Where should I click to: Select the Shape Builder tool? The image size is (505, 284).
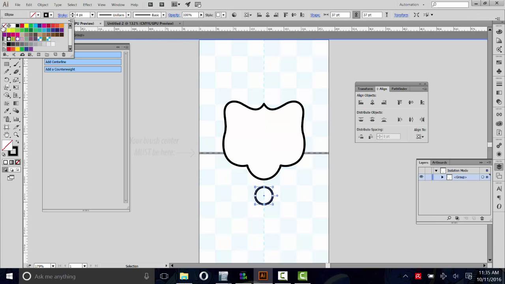point(7,95)
